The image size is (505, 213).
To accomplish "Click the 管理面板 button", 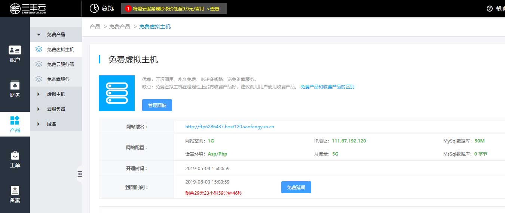I will (157, 105).
